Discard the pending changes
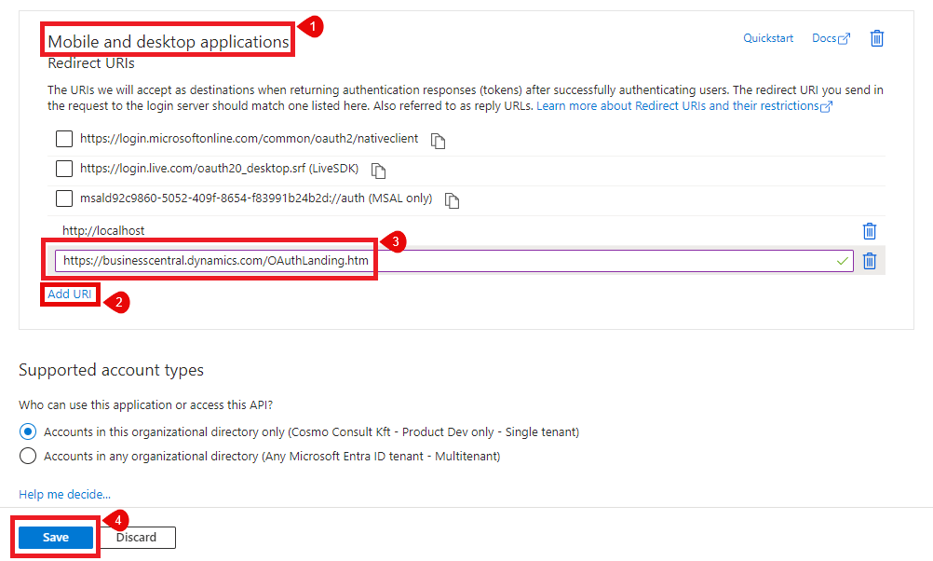 pos(137,537)
